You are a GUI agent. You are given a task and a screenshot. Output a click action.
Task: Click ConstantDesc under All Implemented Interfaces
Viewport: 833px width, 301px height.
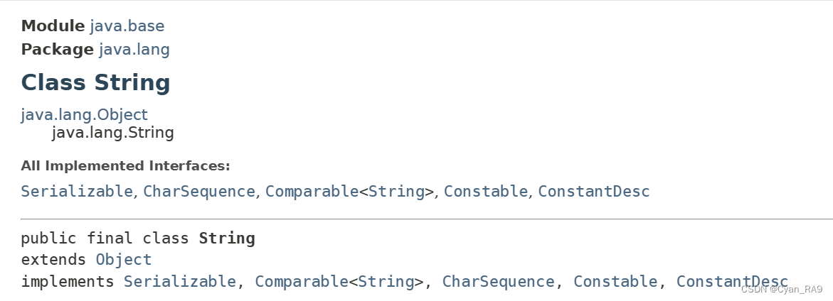coord(594,191)
